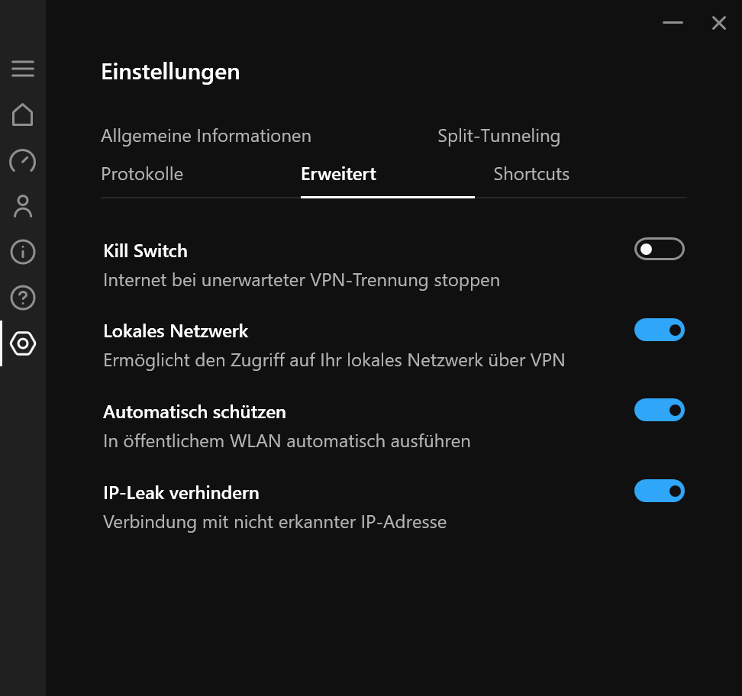Viewport: 742px width, 696px height.
Task: Open the Split-Tunneling tab
Action: pos(498,137)
